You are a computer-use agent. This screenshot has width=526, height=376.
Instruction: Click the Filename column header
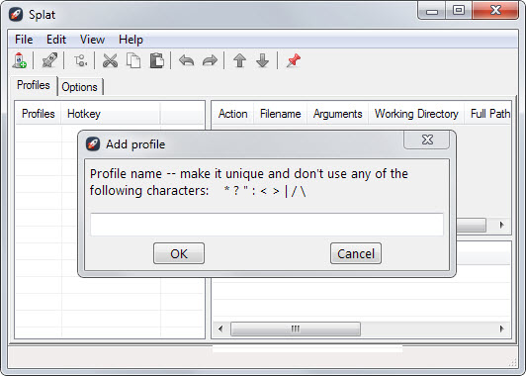point(280,114)
